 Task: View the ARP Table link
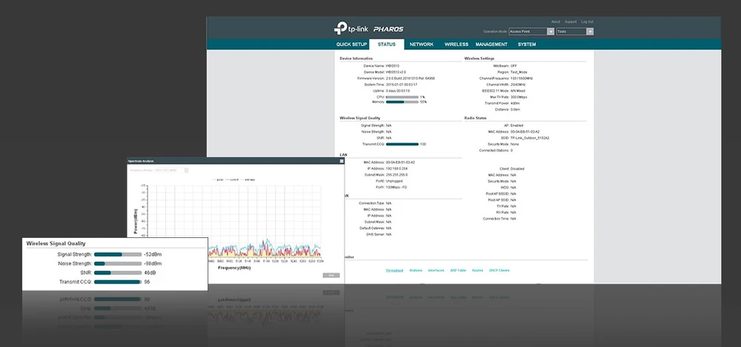click(458, 271)
